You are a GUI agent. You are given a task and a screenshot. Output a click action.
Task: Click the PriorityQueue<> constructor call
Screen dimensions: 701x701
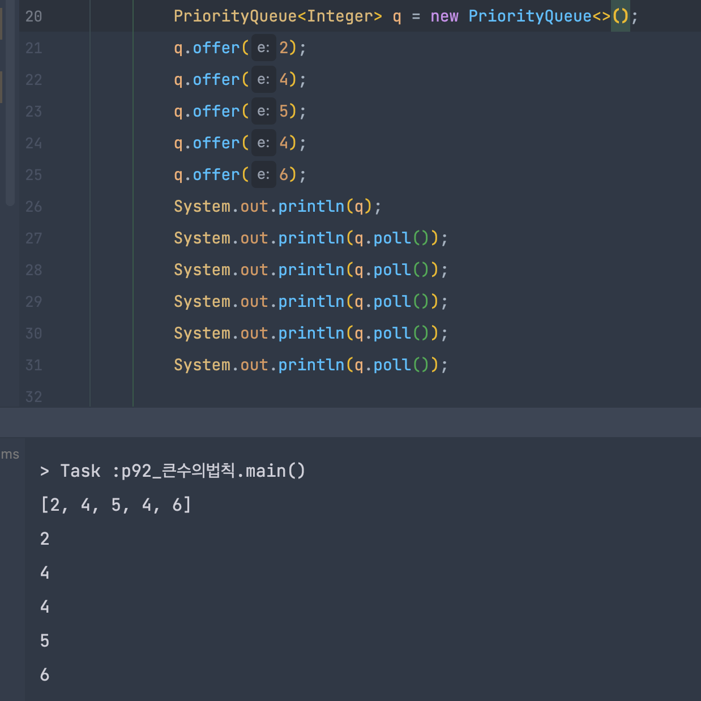click(x=549, y=16)
